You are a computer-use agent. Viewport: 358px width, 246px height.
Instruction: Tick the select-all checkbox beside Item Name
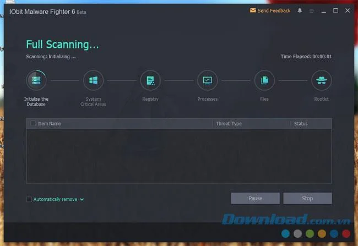[33, 123]
